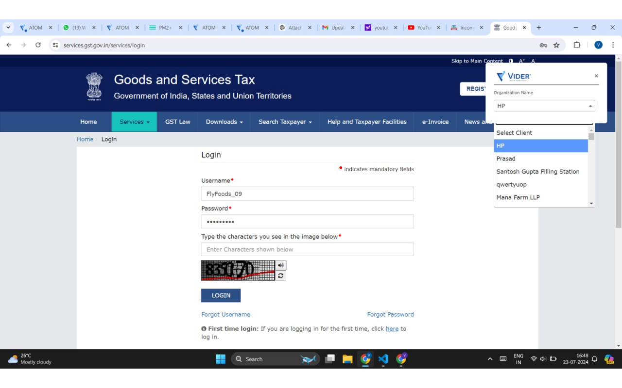Screen dimensions: 622x388
Task: Select Santosh Gupta Filling Station client
Action: 541,172
